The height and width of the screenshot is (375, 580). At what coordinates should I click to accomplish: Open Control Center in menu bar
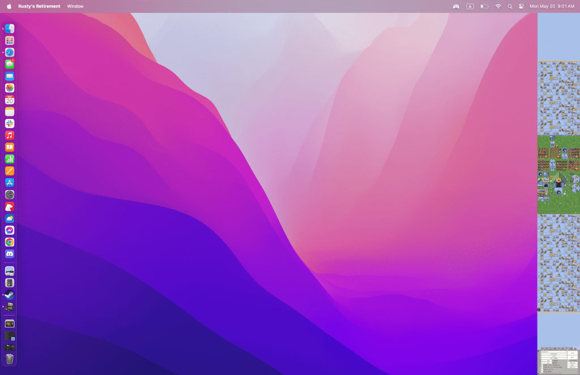pyautogui.click(x=521, y=6)
